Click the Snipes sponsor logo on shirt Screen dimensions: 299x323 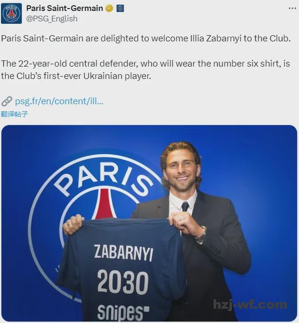point(123,312)
